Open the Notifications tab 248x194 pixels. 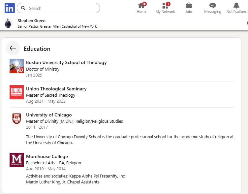coord(236,8)
